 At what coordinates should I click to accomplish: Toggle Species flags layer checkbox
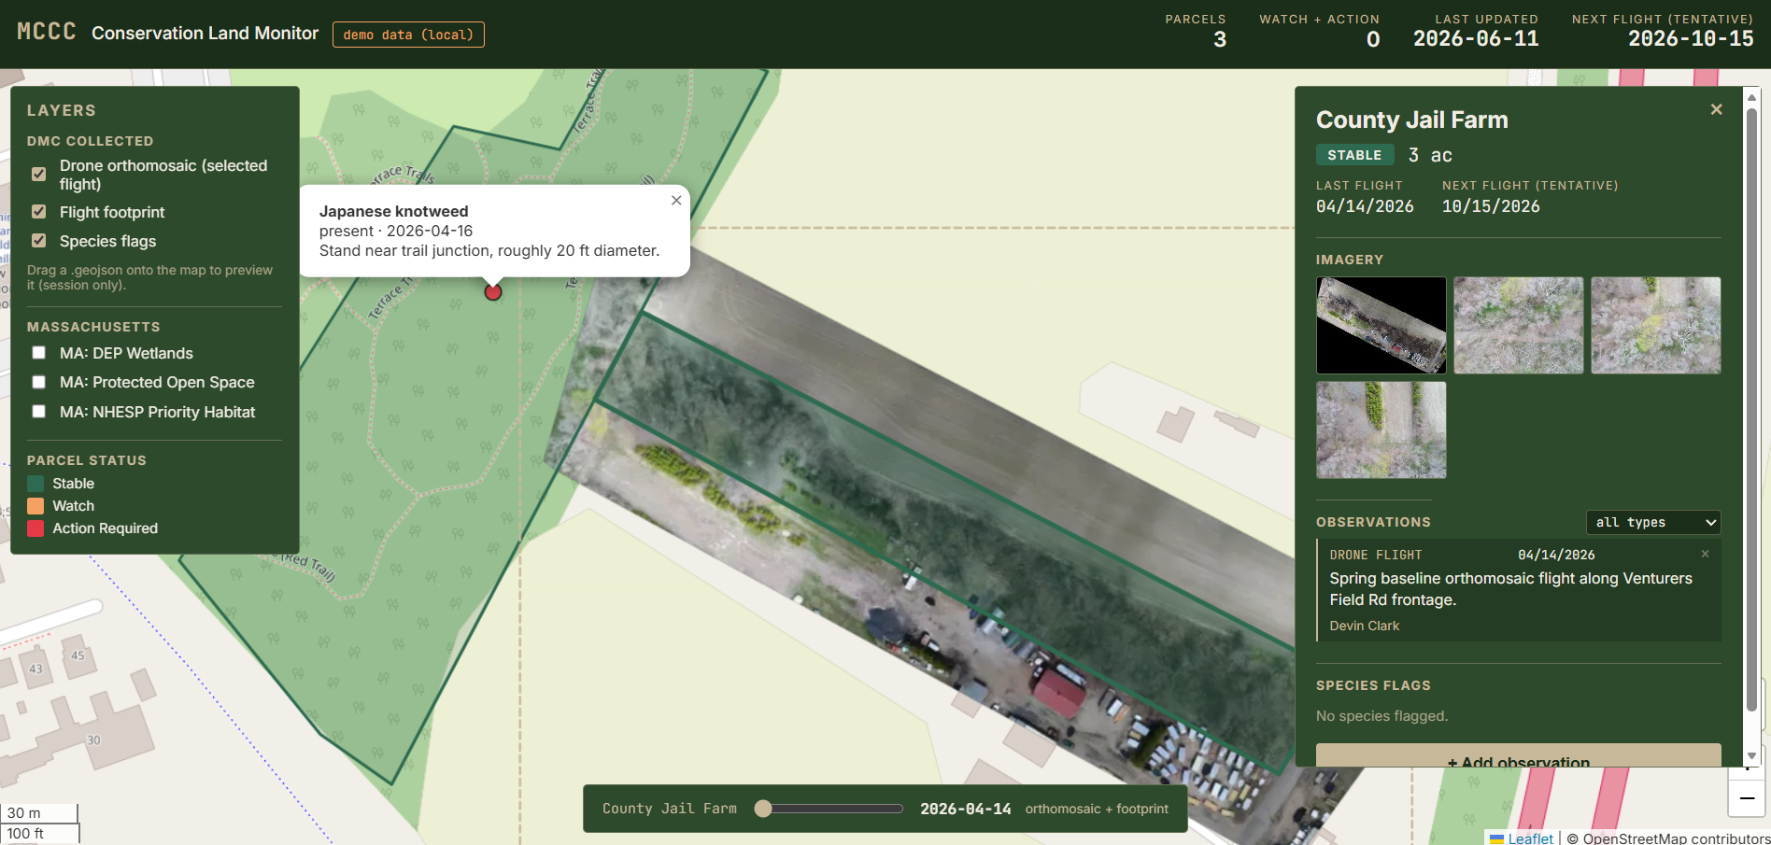pos(39,241)
